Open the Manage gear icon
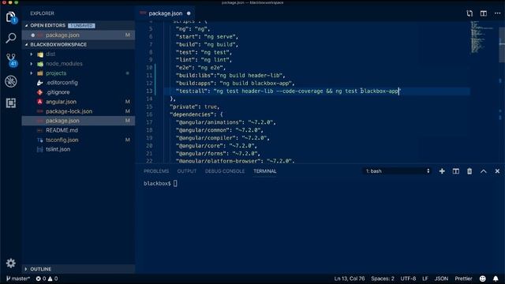The height and width of the screenshot is (284, 505). pyautogui.click(x=10, y=263)
